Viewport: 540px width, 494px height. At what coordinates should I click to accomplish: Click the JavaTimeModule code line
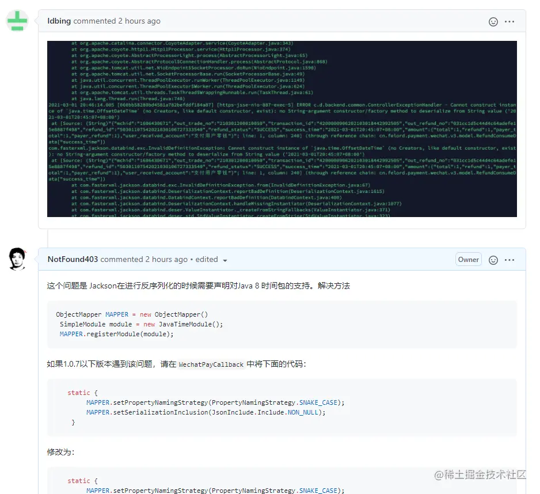[x=141, y=324]
